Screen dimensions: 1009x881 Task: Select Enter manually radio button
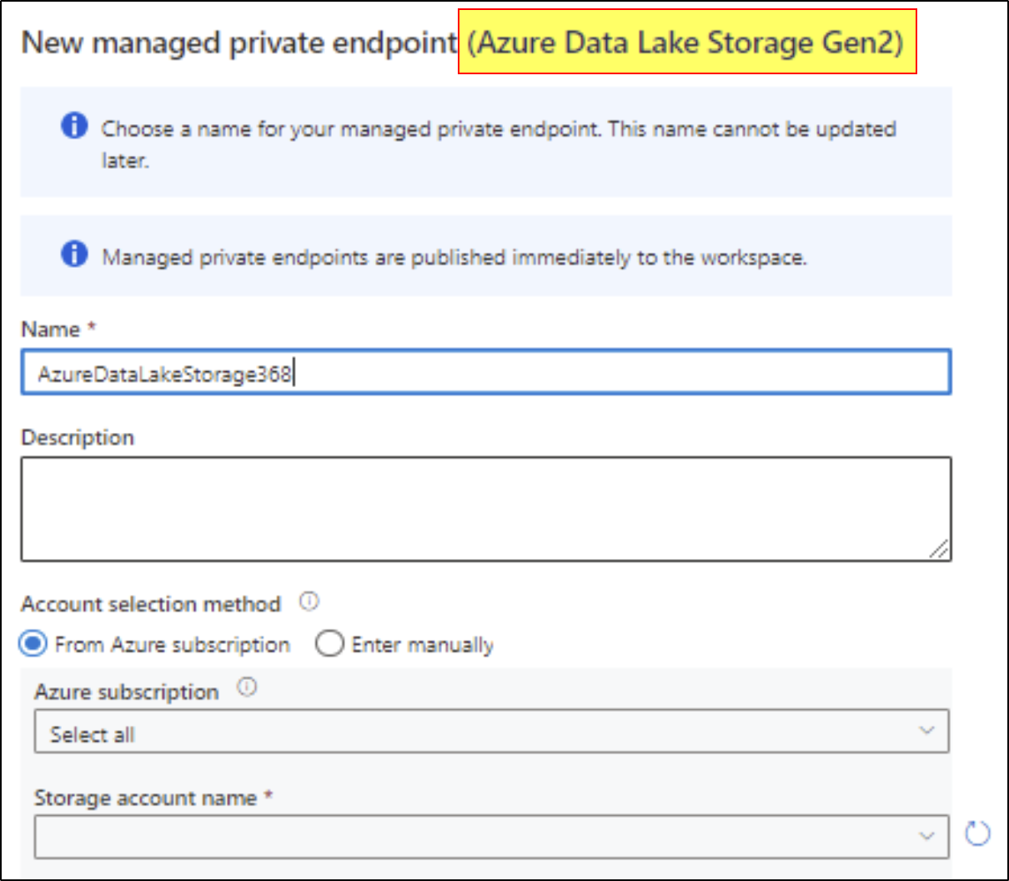(329, 644)
